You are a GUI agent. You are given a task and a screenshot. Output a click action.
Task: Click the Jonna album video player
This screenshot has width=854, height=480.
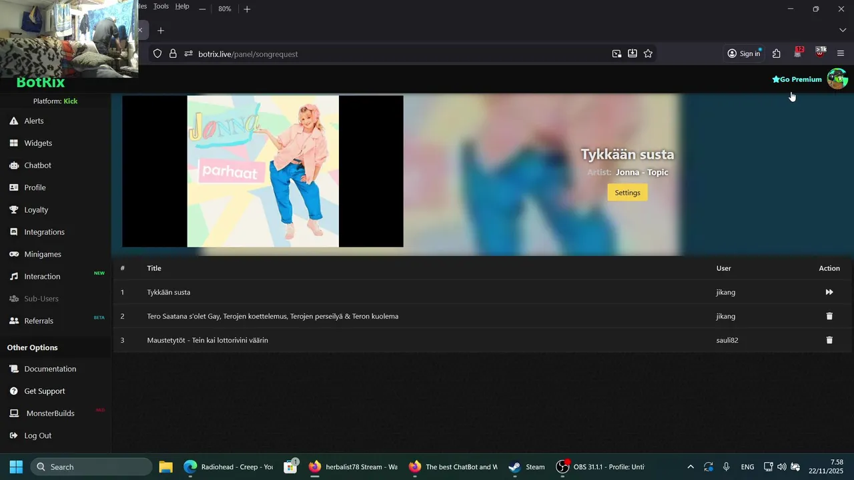point(263,171)
